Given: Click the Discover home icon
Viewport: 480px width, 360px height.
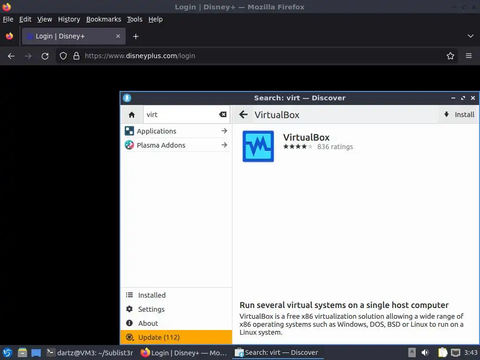Looking at the screenshot, I should click(132, 114).
